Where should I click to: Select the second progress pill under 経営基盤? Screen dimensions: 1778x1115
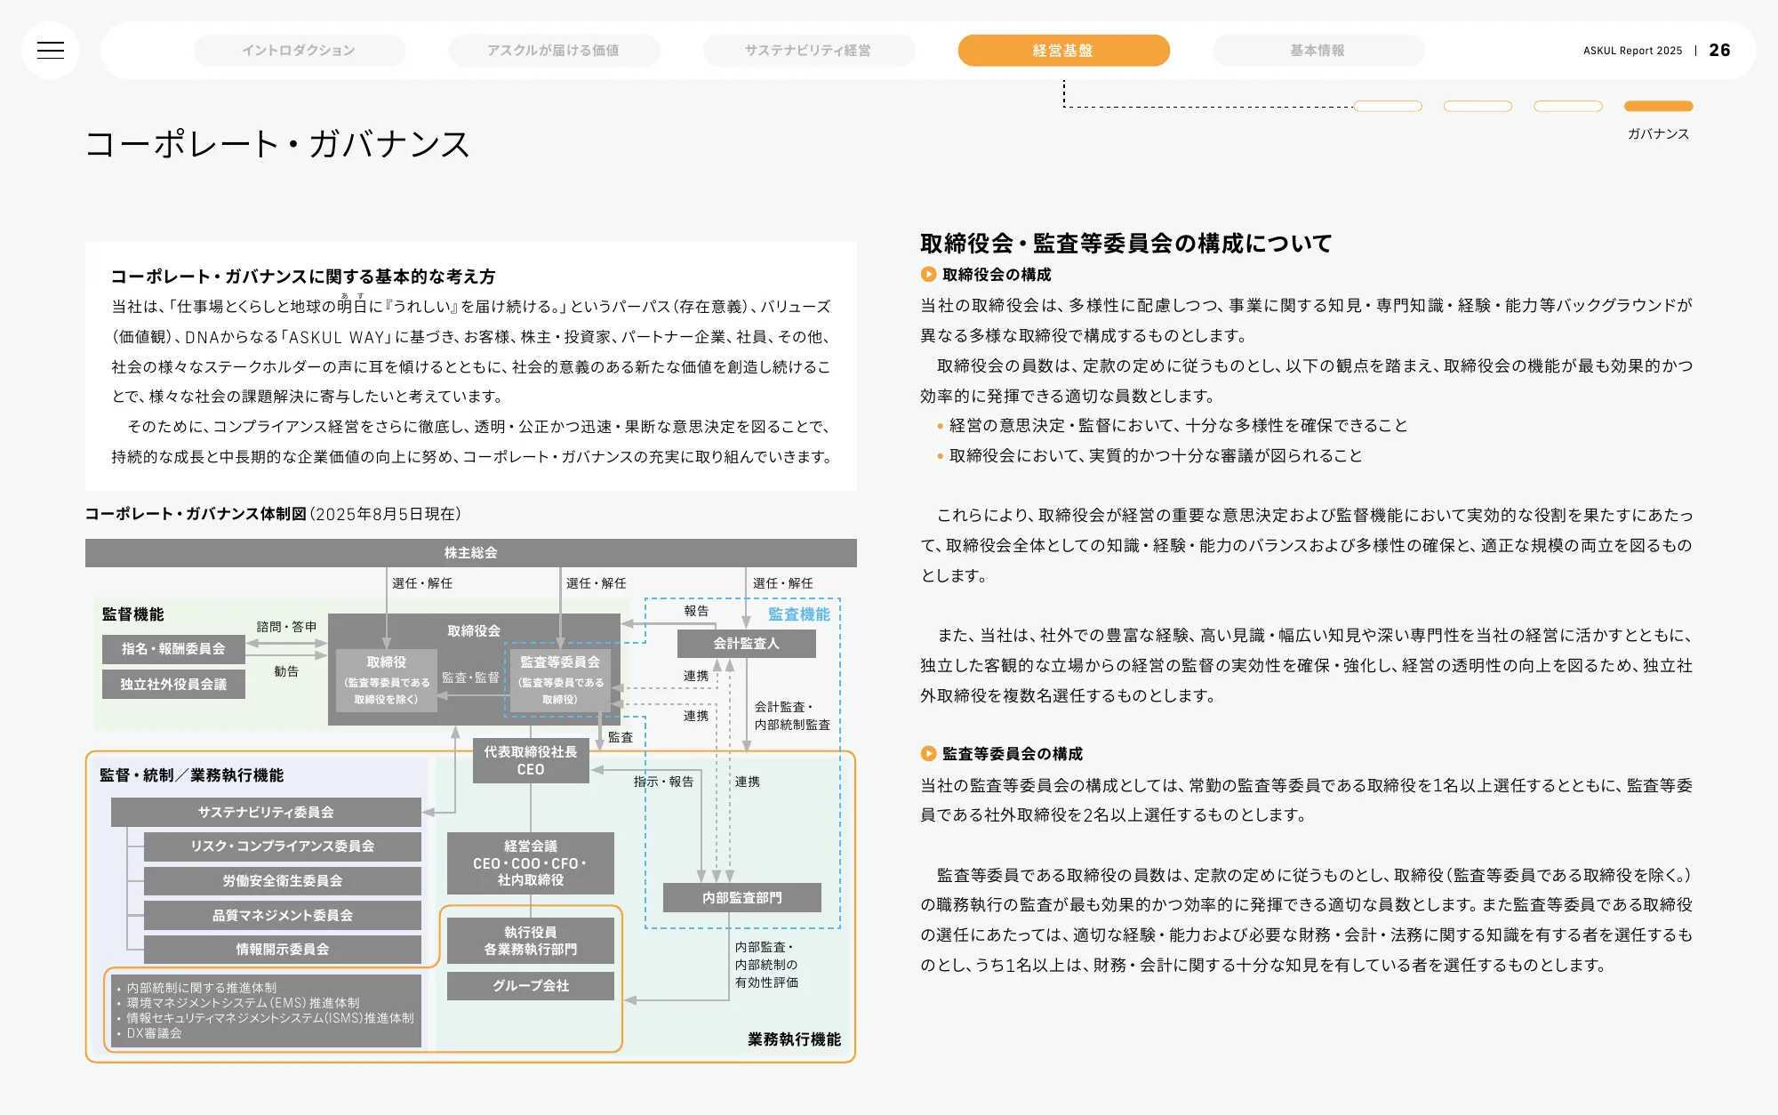[x=1478, y=105]
